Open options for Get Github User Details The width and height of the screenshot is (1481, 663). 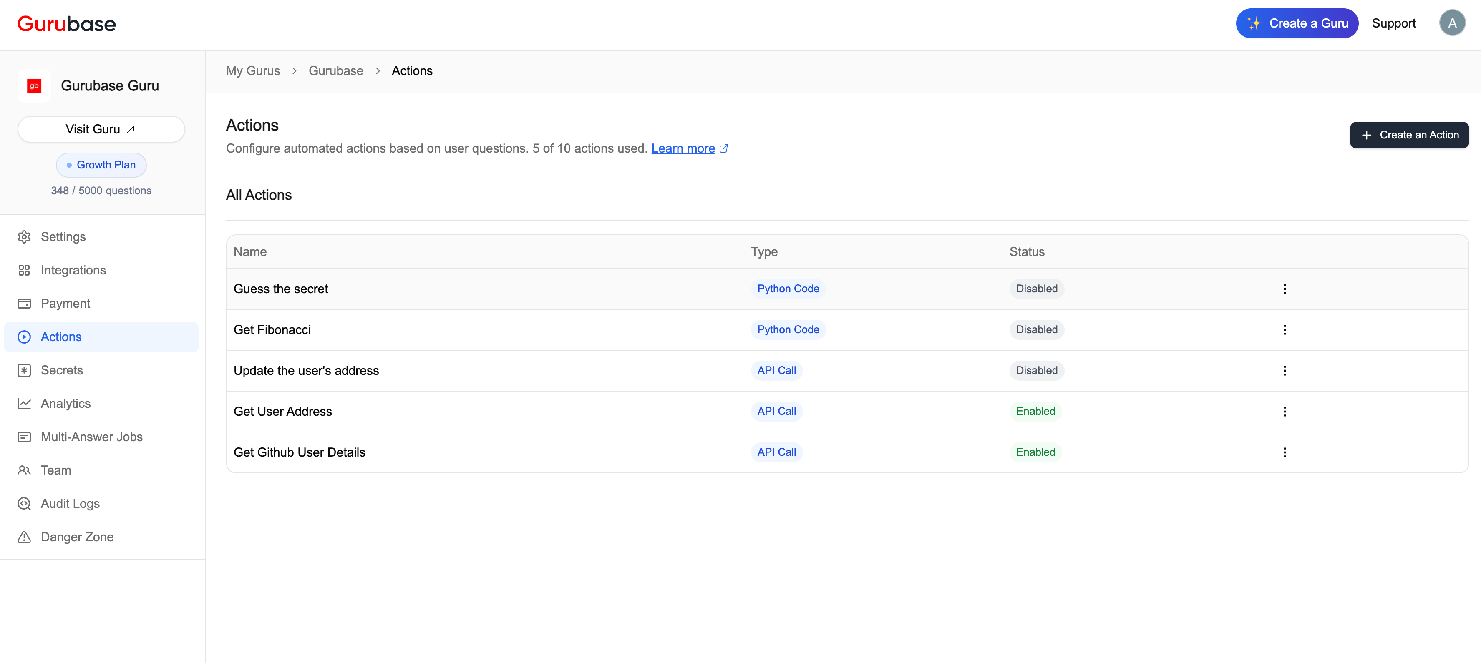point(1285,452)
